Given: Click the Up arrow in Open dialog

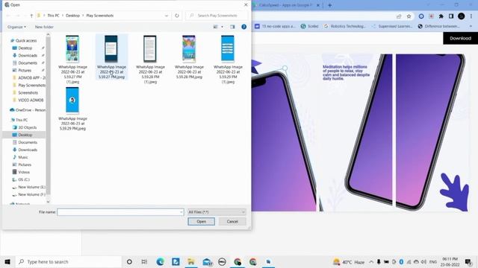Looking at the screenshot, I should click(x=31, y=16).
